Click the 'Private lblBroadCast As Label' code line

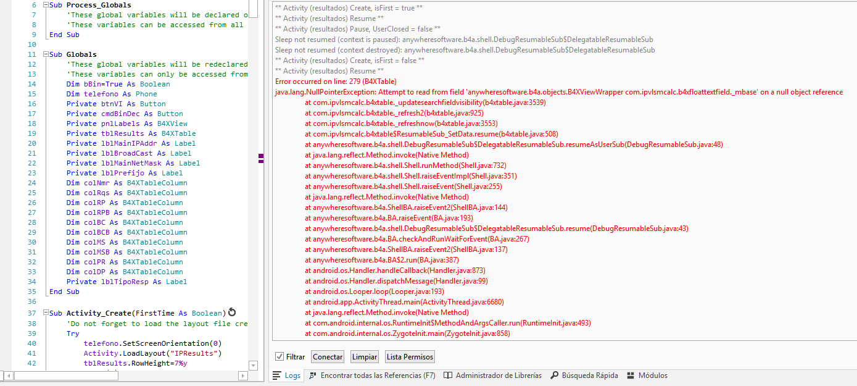click(129, 153)
